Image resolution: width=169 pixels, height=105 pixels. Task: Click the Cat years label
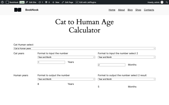click(19, 53)
